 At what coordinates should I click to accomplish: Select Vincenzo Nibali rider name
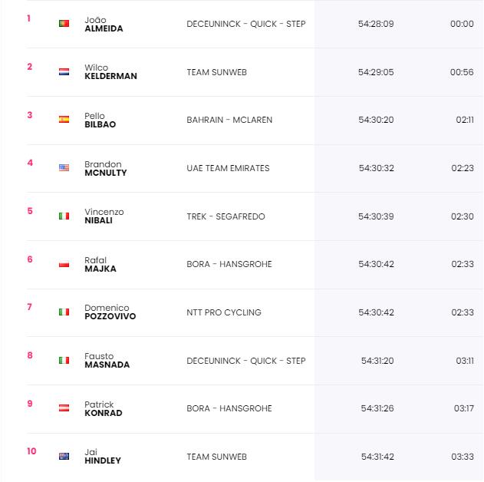[104, 216]
